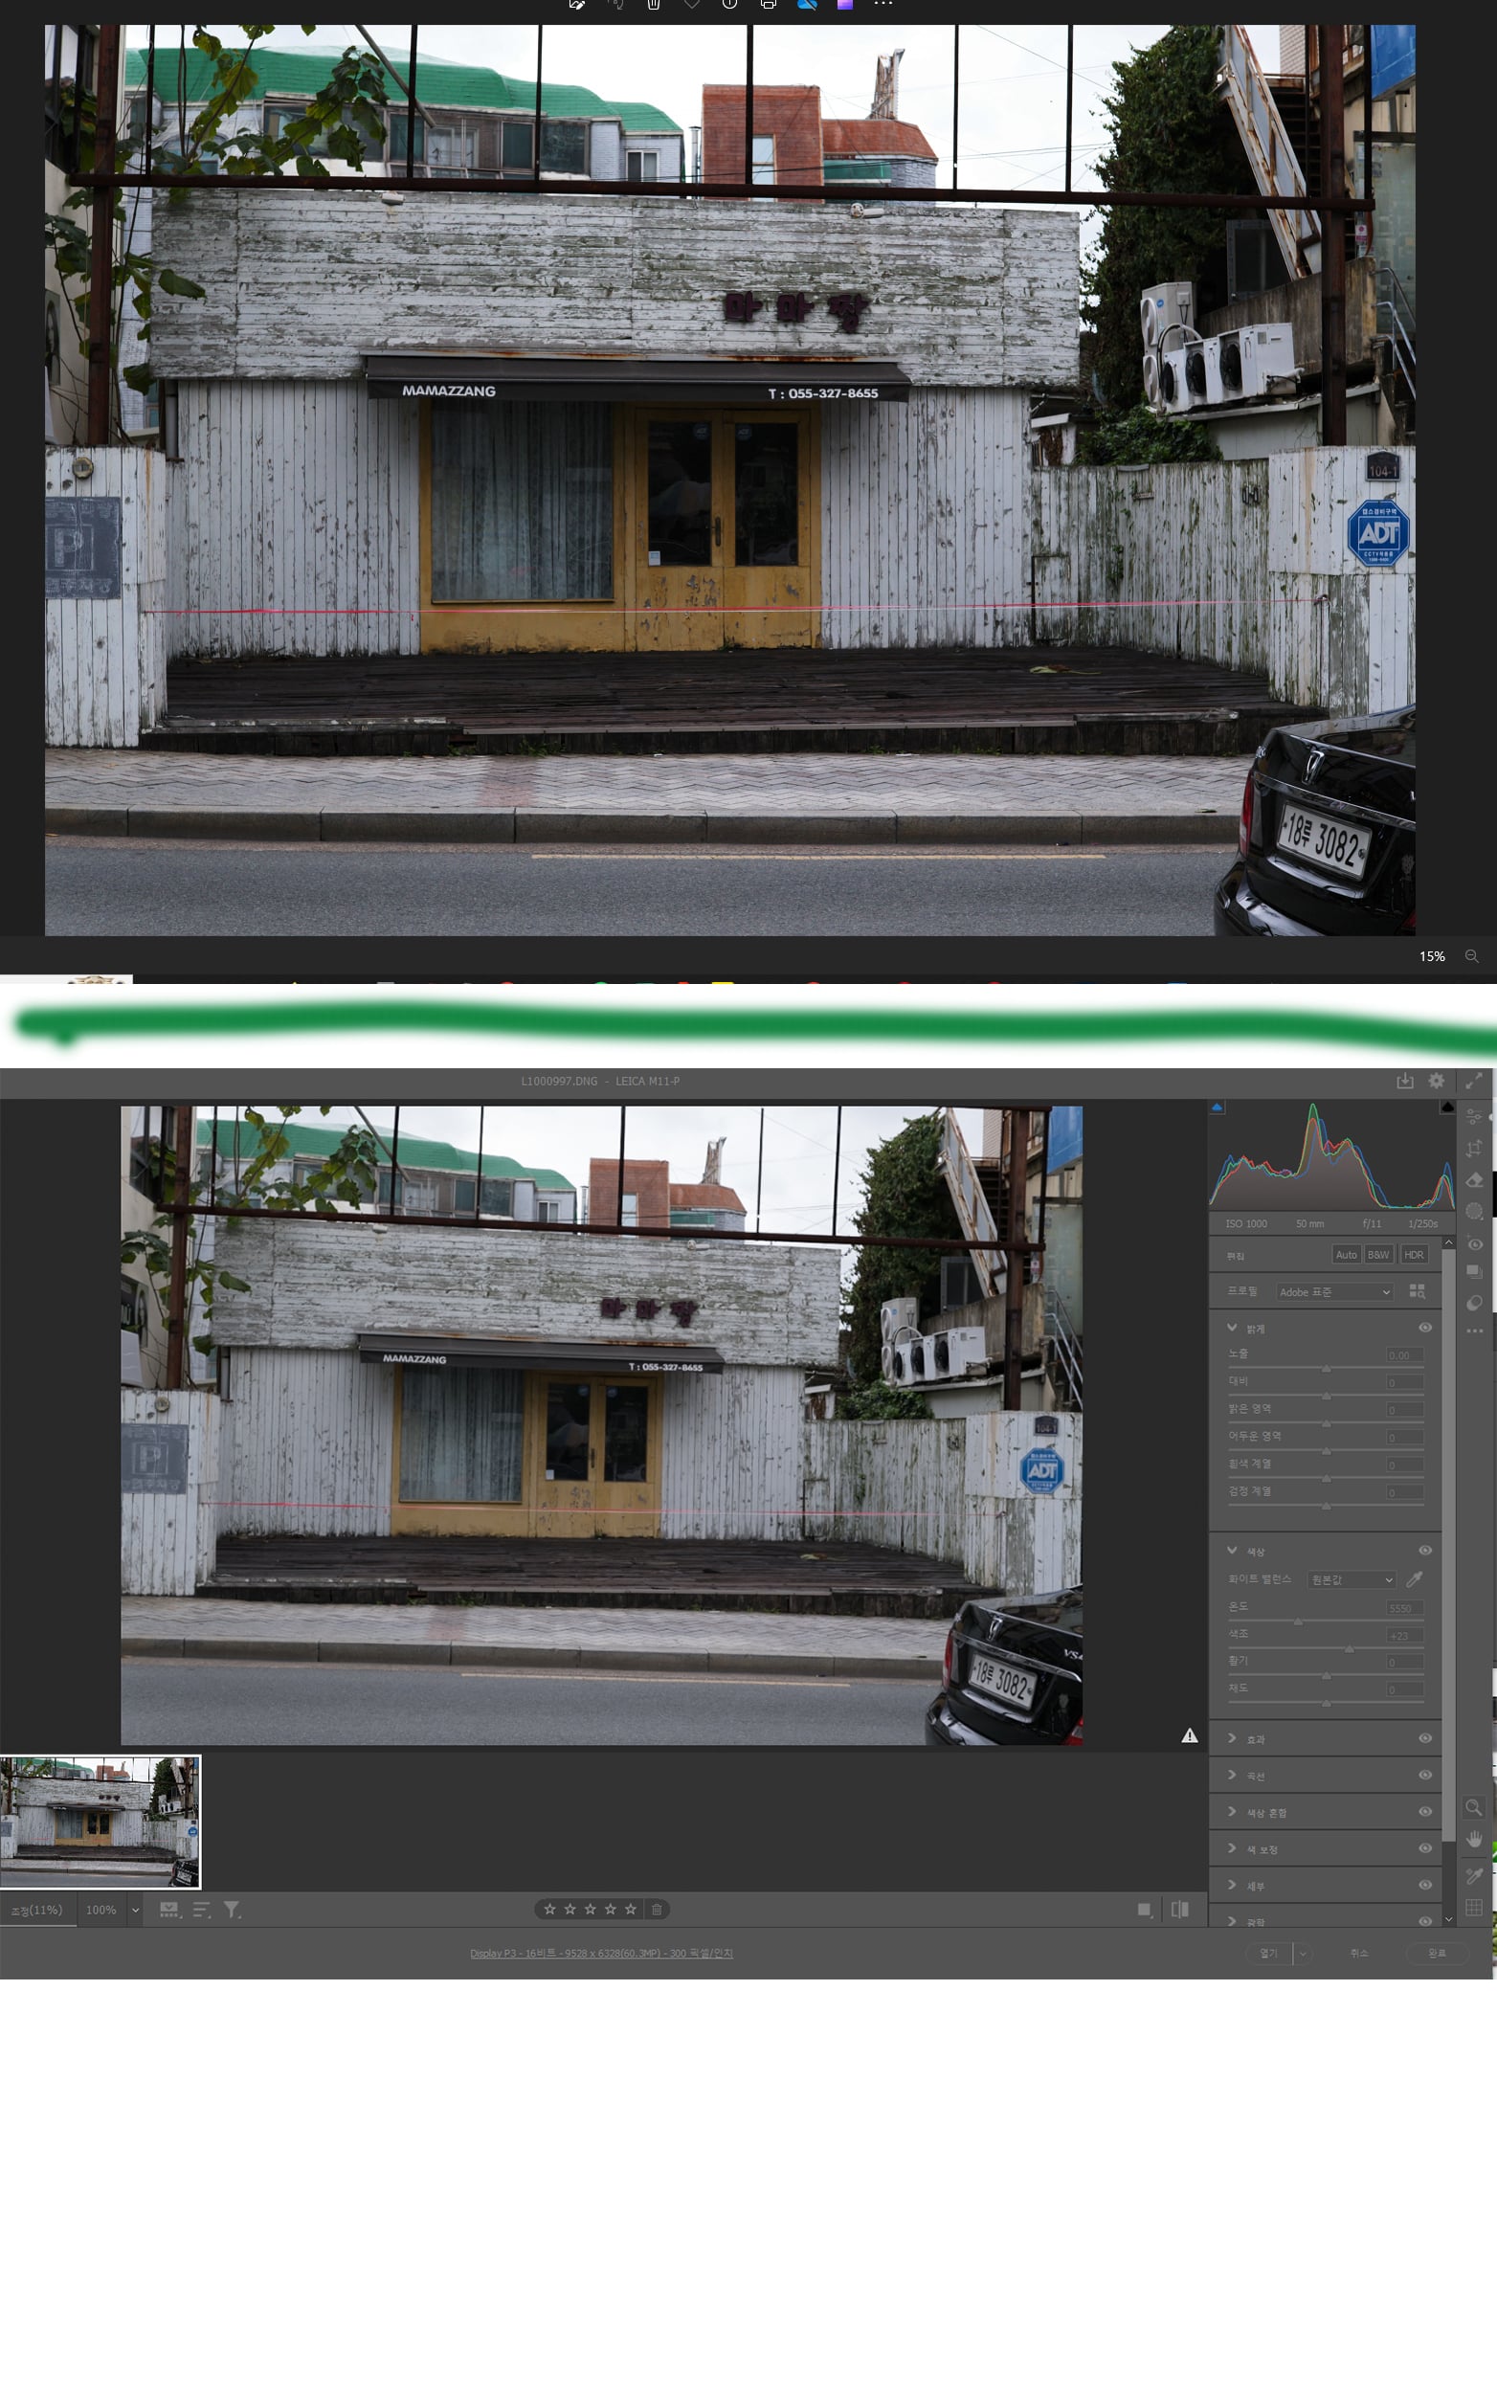The width and height of the screenshot is (1497, 2393).
Task: Give the photo a five star rating
Action: tap(631, 1909)
